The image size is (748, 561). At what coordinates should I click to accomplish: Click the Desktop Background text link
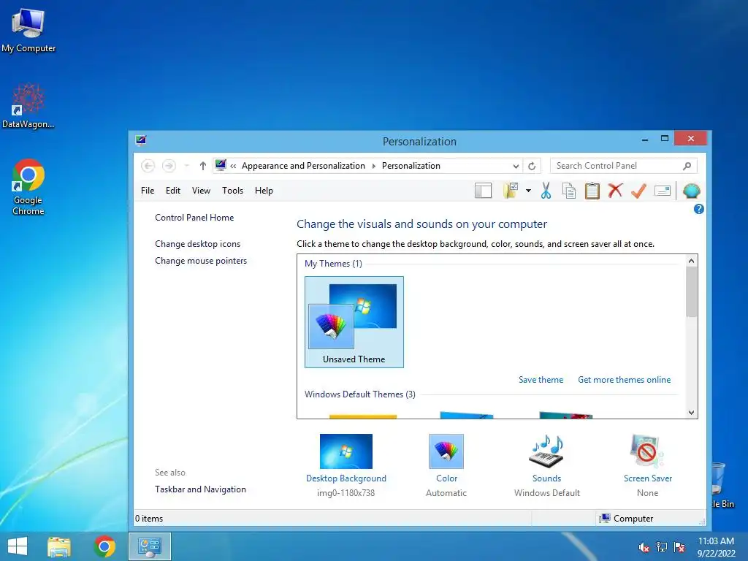pyautogui.click(x=346, y=478)
